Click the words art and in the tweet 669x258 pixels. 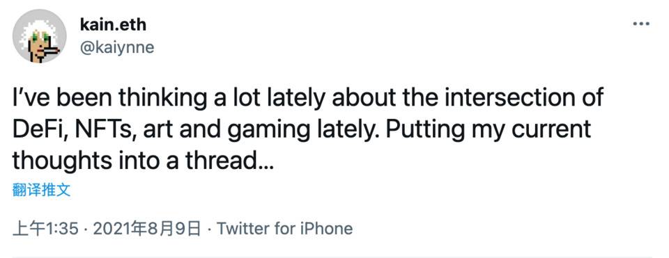180,129
